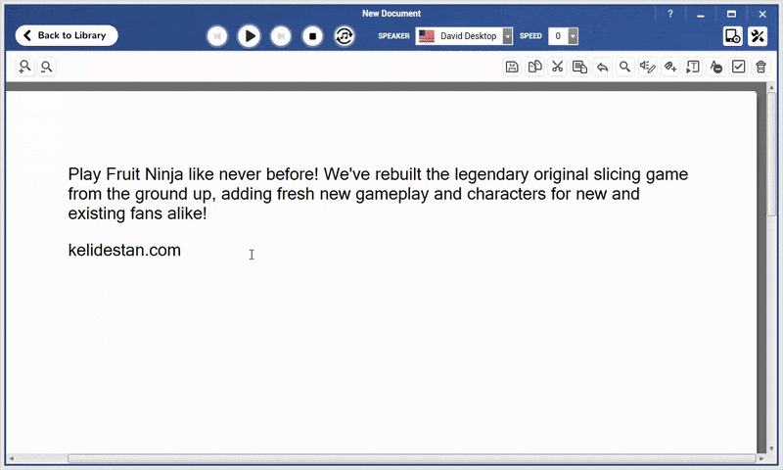Image resolution: width=783 pixels, height=470 pixels.
Task: Open the wrench and screwdriver settings
Action: [758, 36]
